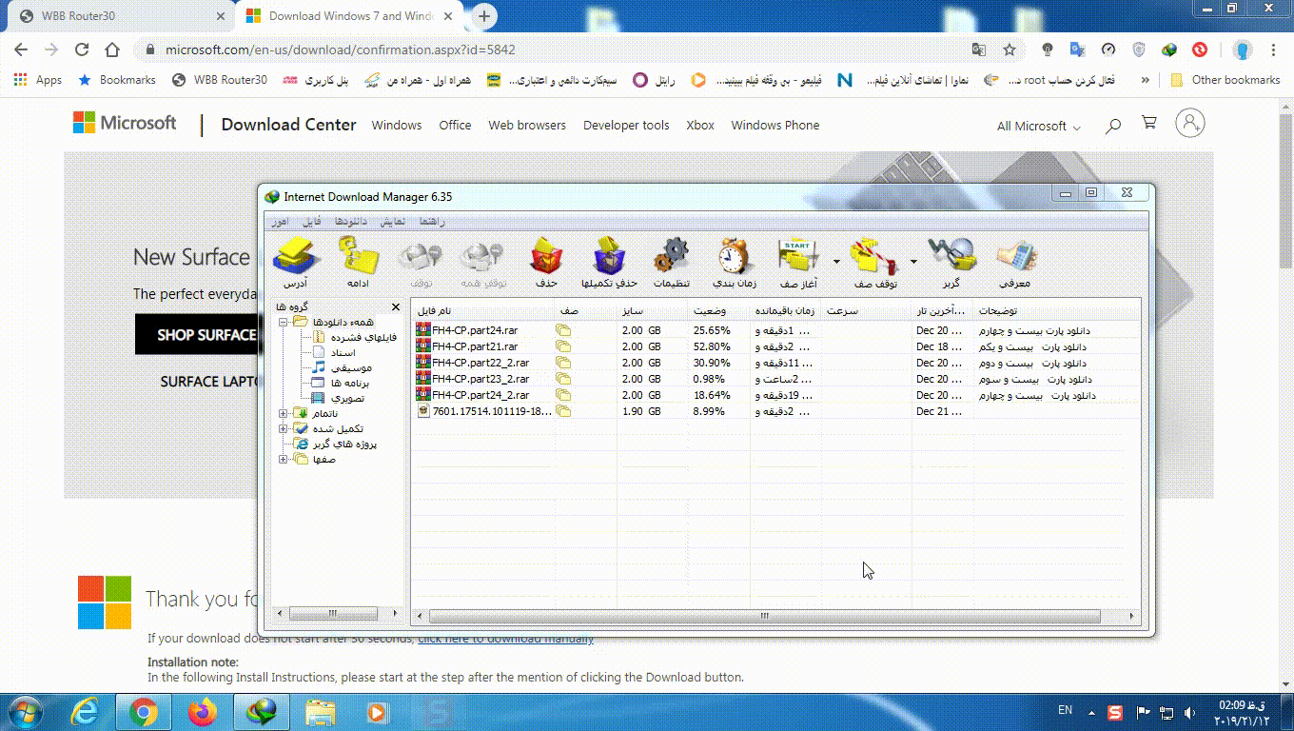
Task: Click the Resume (ادامه) toolbar icon
Action: pos(359,262)
